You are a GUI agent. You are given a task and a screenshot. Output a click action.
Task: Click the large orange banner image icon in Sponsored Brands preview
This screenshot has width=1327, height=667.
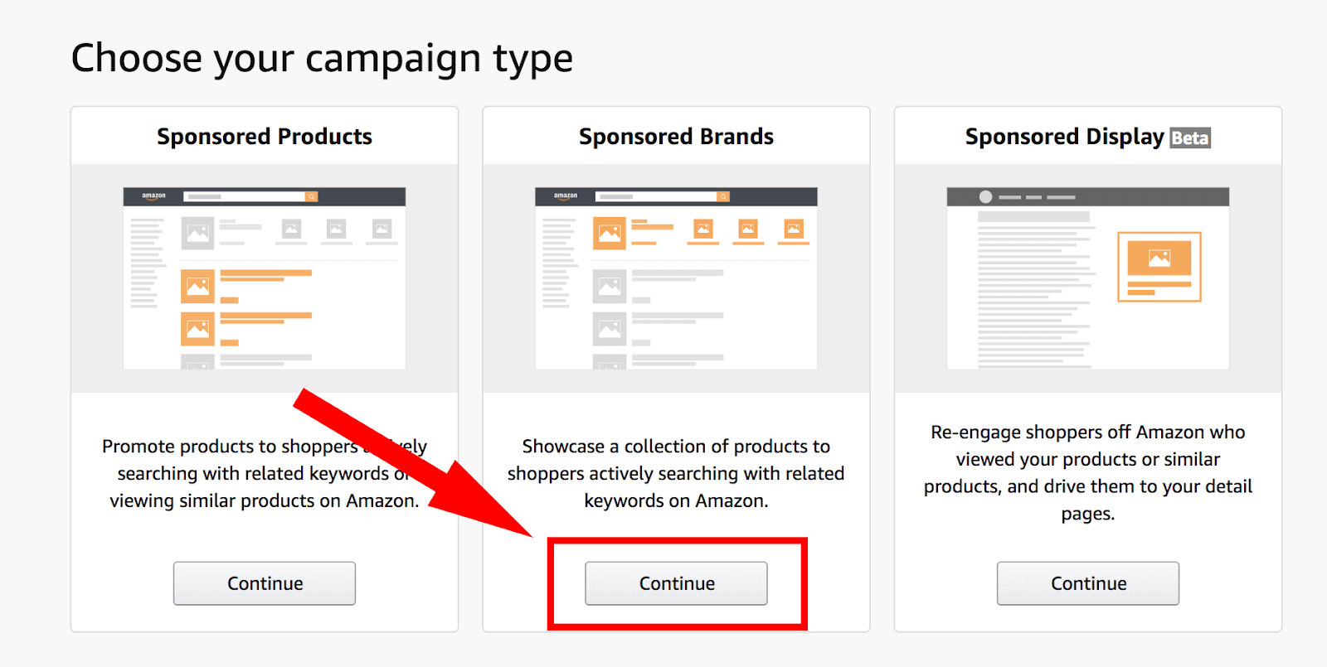click(610, 233)
